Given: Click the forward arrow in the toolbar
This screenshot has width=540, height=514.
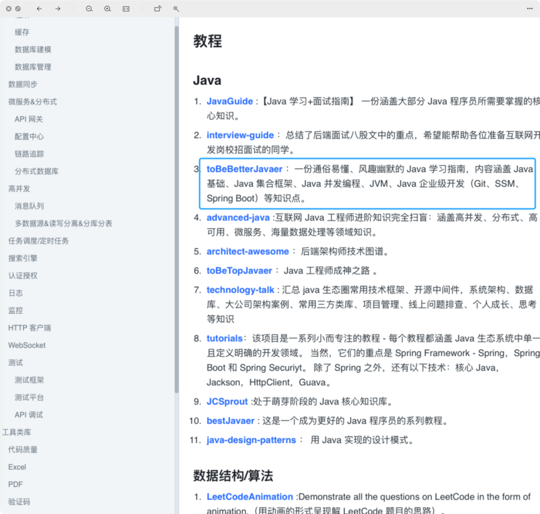Looking at the screenshot, I should click(x=58, y=8).
